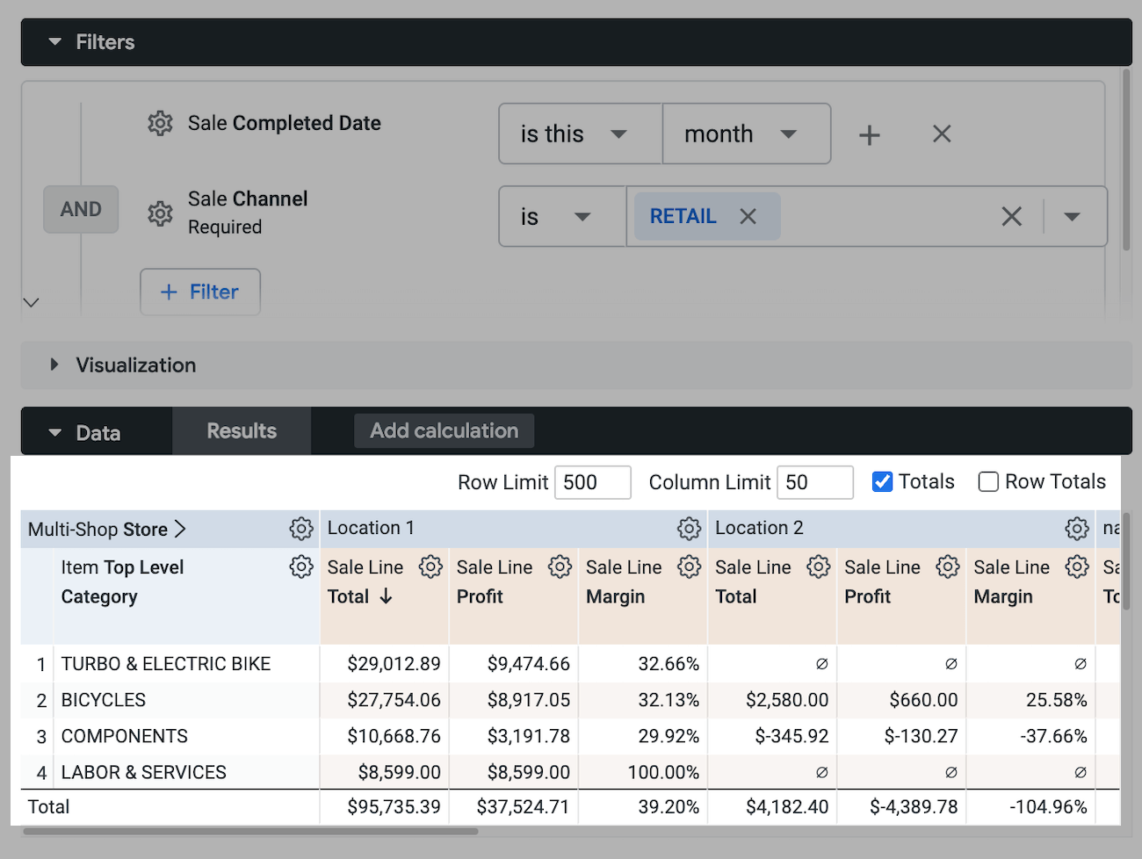Click the + Filter button

[x=199, y=292]
